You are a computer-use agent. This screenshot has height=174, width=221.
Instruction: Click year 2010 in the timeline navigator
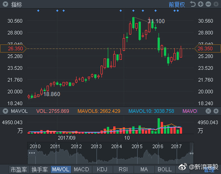click(35, 146)
